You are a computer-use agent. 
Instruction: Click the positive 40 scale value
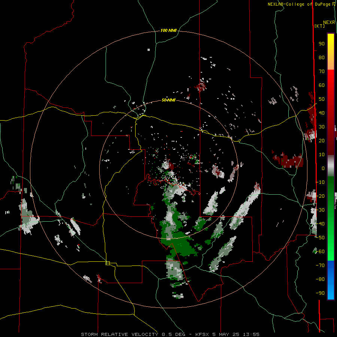pyautogui.click(x=322, y=113)
